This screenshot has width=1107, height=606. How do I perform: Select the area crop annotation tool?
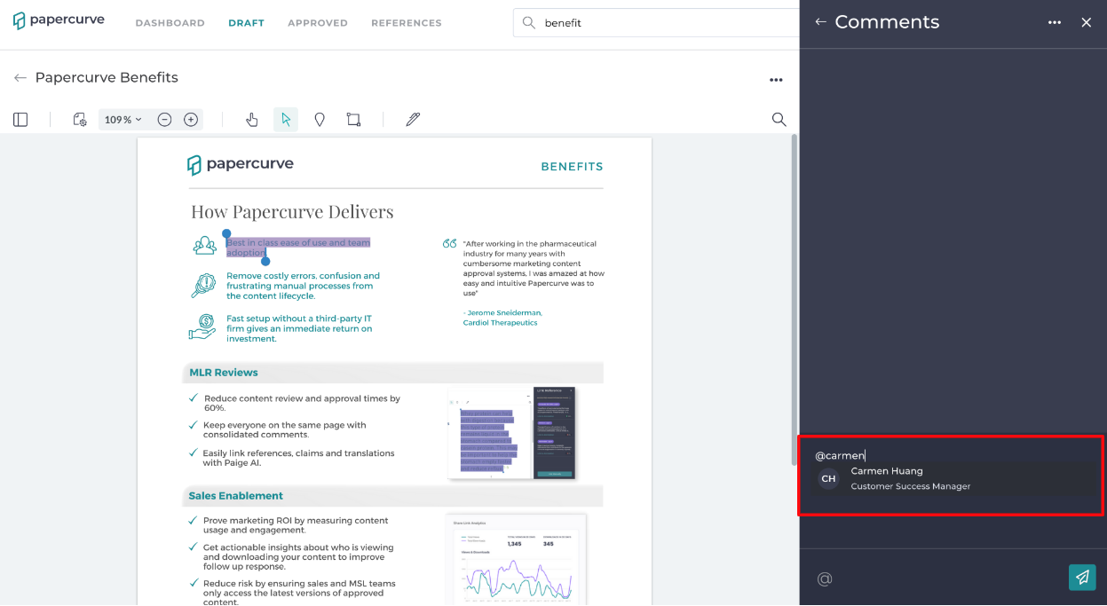353,120
